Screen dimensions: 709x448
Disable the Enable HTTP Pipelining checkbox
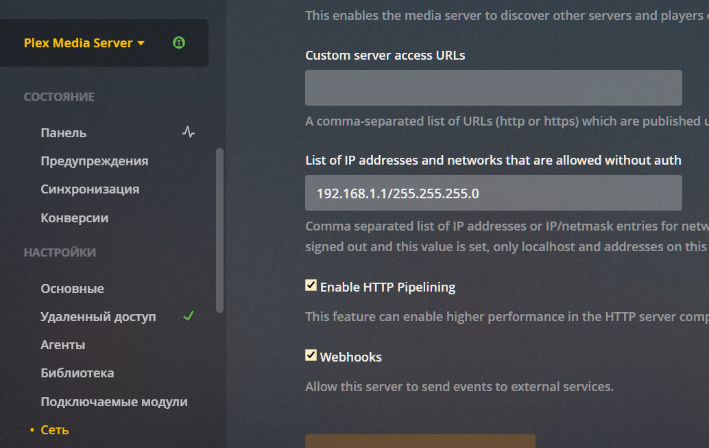(311, 285)
